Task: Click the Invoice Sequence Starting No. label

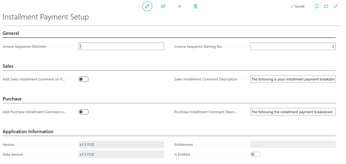Action: point(198,46)
